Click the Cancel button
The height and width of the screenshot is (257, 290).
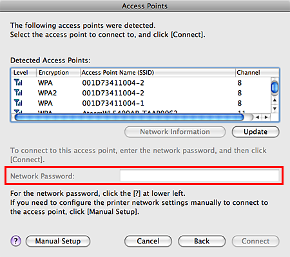(148, 241)
